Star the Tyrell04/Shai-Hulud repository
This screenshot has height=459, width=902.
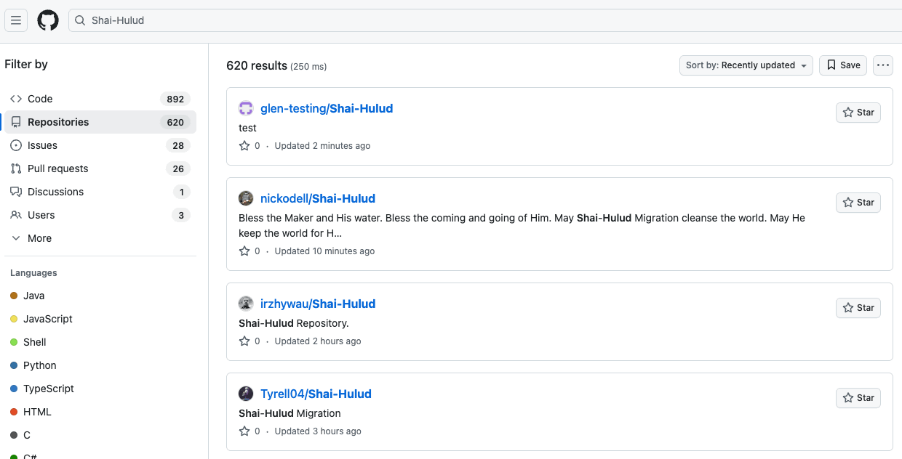858,398
